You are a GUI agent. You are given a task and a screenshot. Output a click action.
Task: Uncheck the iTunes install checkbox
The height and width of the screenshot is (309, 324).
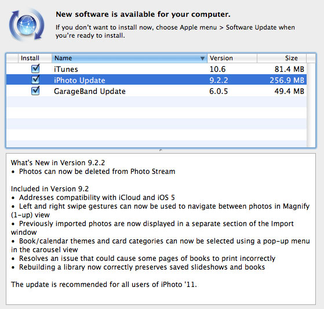[x=35, y=68]
